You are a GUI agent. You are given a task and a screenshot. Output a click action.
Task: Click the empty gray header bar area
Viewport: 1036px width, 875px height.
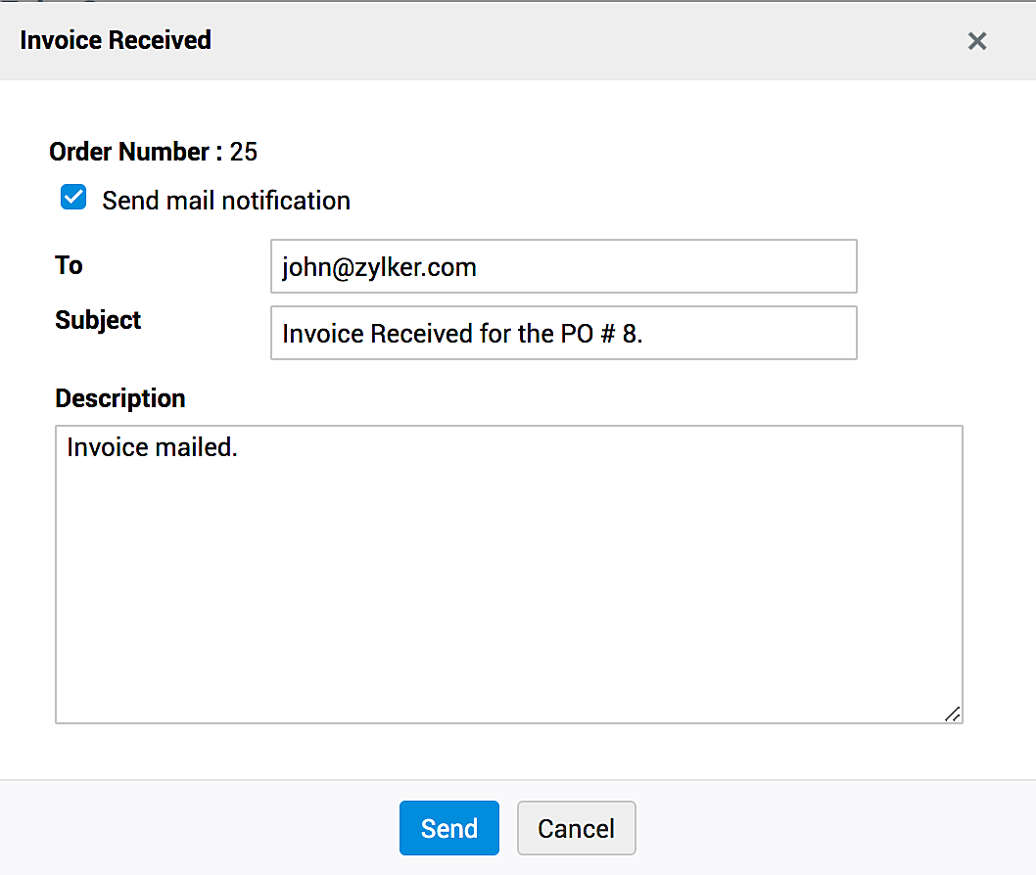[x=588, y=41]
